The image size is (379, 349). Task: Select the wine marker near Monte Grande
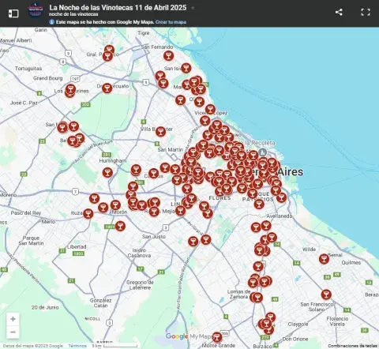[217, 337]
